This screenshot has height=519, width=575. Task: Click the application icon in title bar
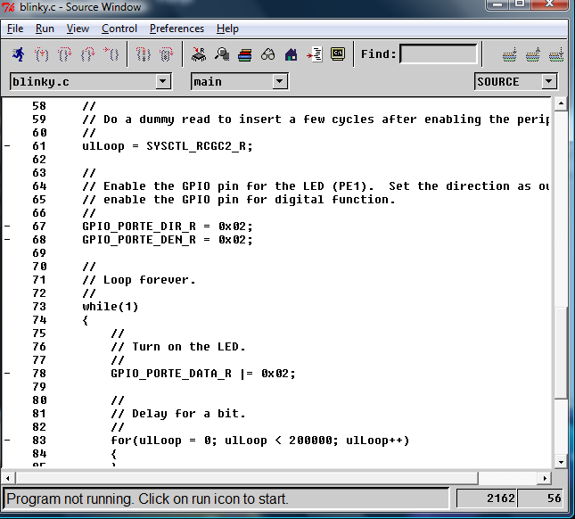pyautogui.click(x=8, y=7)
